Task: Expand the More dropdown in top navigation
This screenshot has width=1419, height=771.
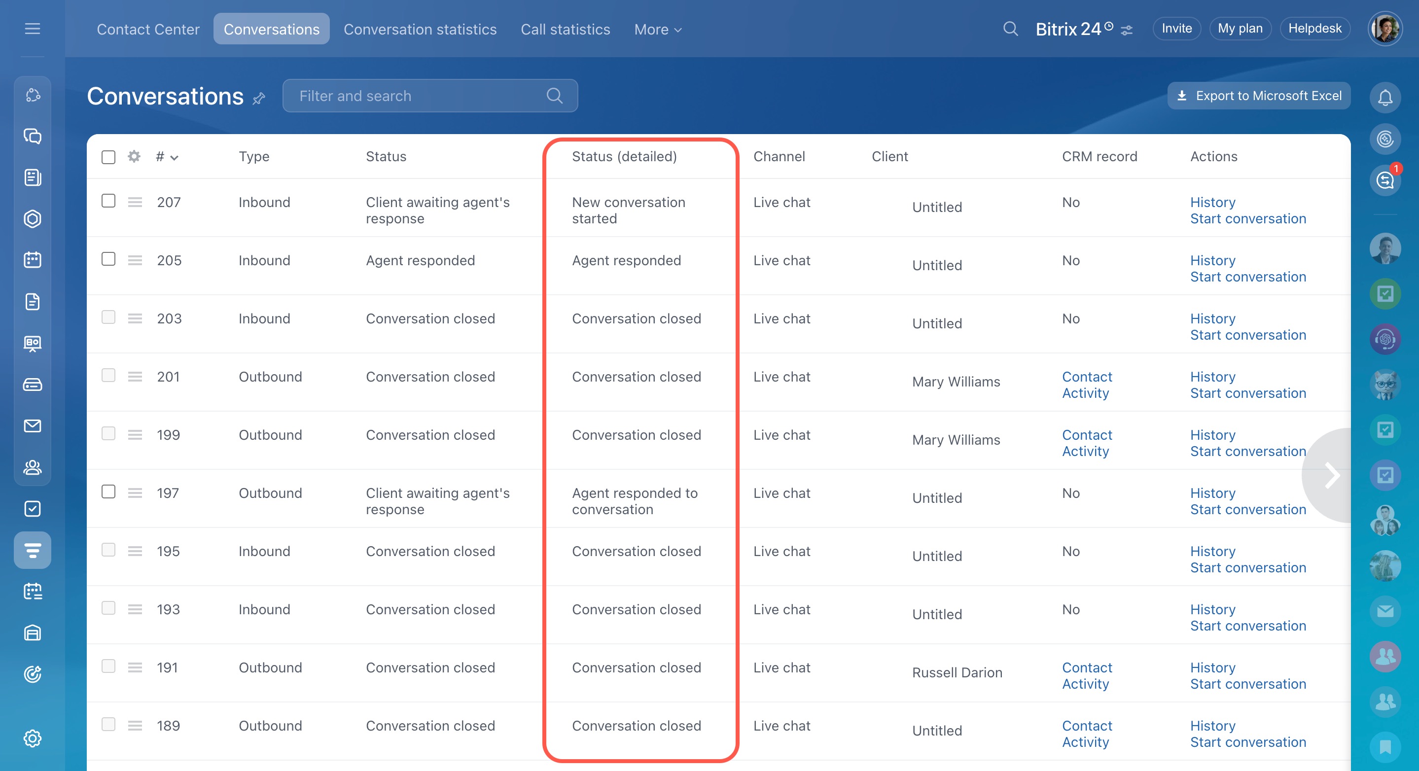Action: click(658, 29)
